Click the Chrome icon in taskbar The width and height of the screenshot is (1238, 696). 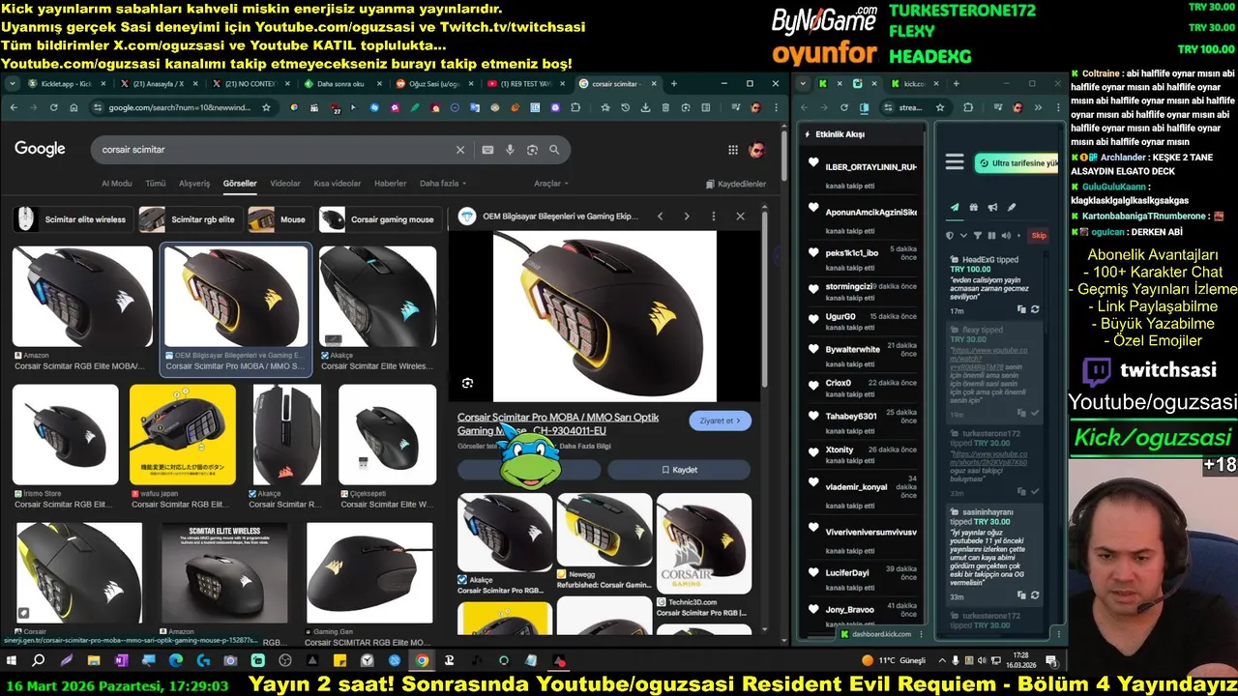click(x=422, y=661)
